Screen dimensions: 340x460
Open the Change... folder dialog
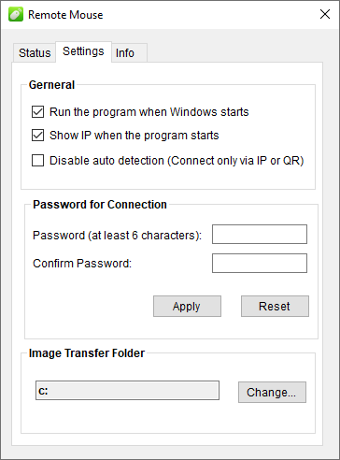coord(272,392)
